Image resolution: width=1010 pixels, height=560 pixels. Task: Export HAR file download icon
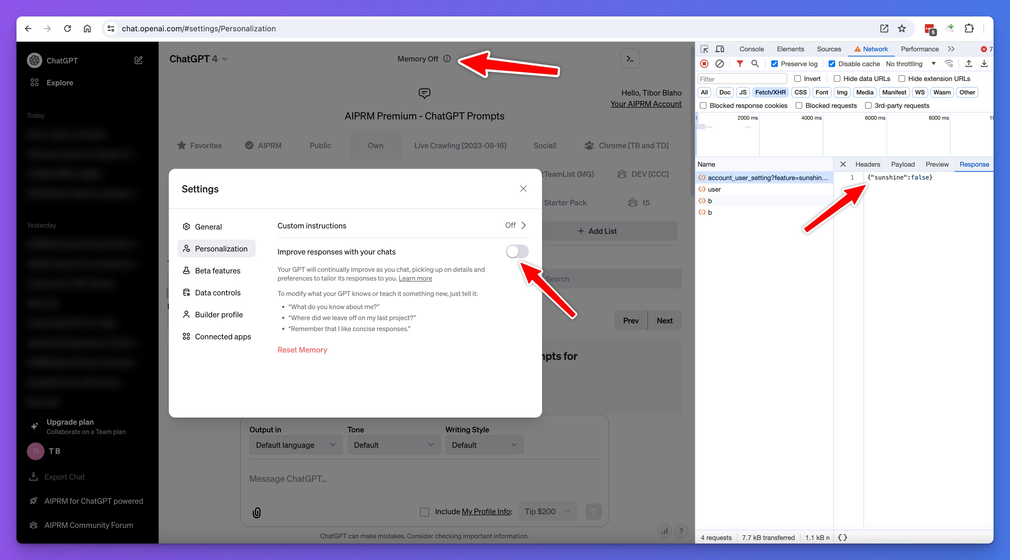click(x=984, y=63)
